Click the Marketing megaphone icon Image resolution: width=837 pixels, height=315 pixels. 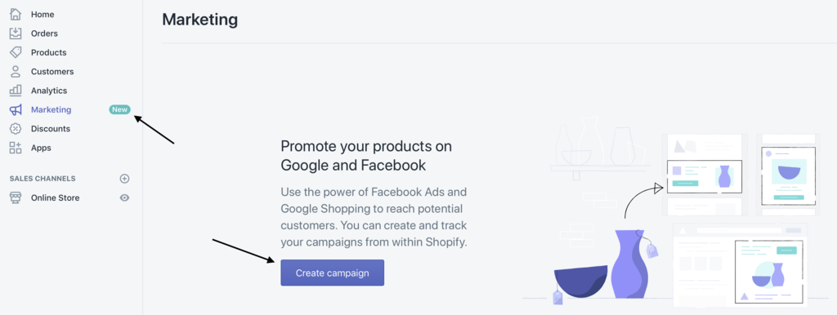tap(16, 110)
